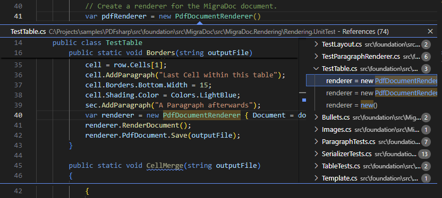Screen dimensions: 442x198
Task: Expand SerializerTests.cs references group
Action: [x=316, y=154]
